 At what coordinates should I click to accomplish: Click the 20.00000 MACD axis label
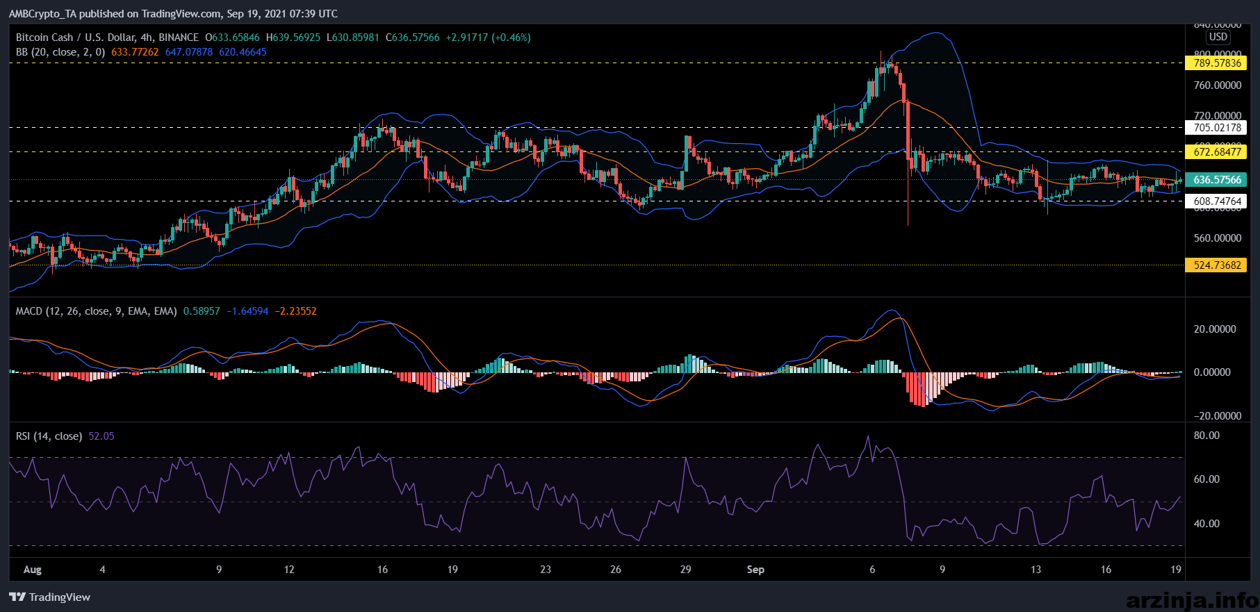click(1215, 329)
